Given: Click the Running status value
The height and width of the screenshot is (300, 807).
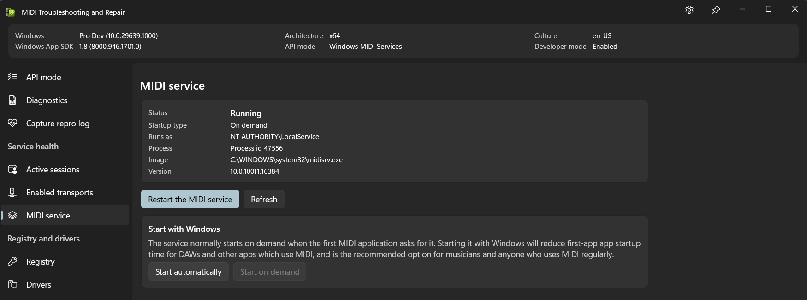Looking at the screenshot, I should point(246,113).
